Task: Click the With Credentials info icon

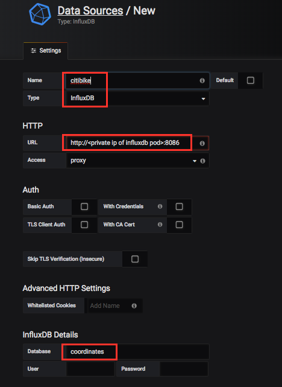Action: (160, 206)
